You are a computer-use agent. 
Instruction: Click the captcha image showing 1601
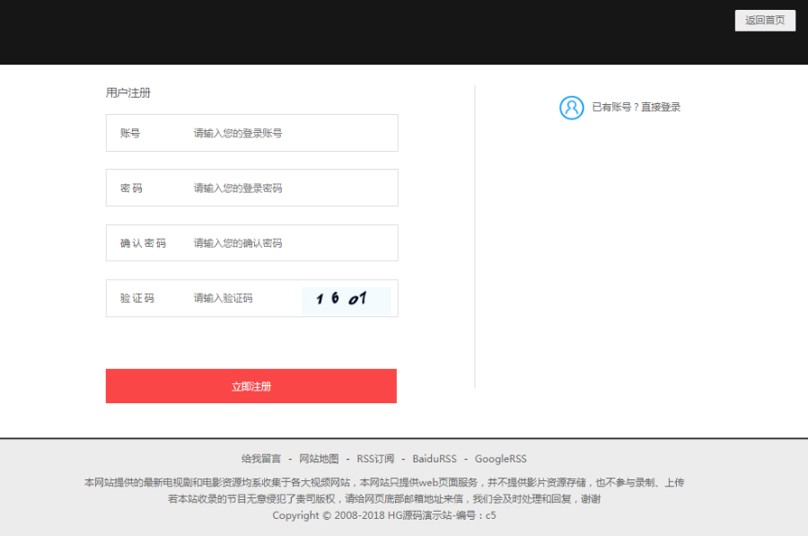click(x=347, y=297)
